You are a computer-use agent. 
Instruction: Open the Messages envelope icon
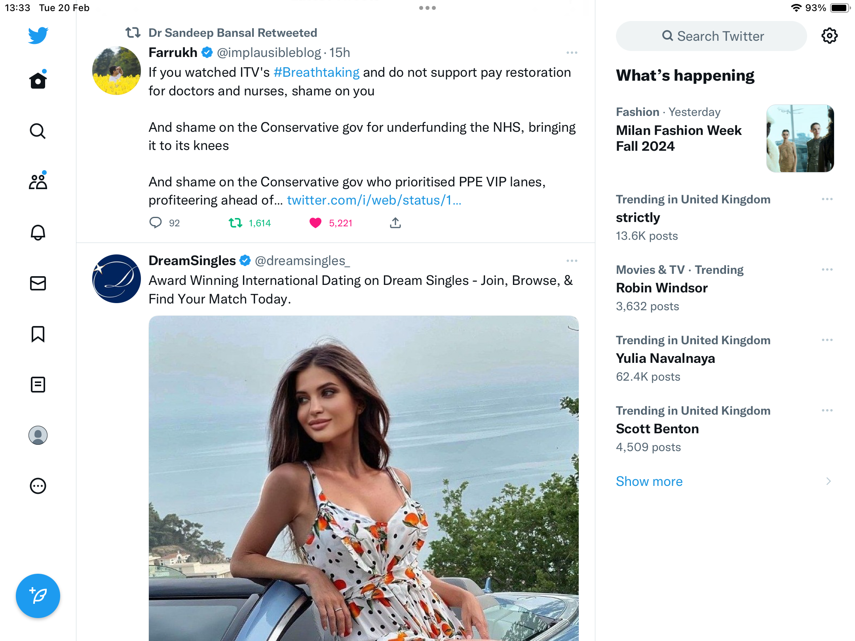pos(38,283)
